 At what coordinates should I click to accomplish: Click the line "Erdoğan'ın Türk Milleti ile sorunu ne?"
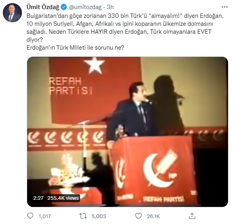click(x=75, y=48)
